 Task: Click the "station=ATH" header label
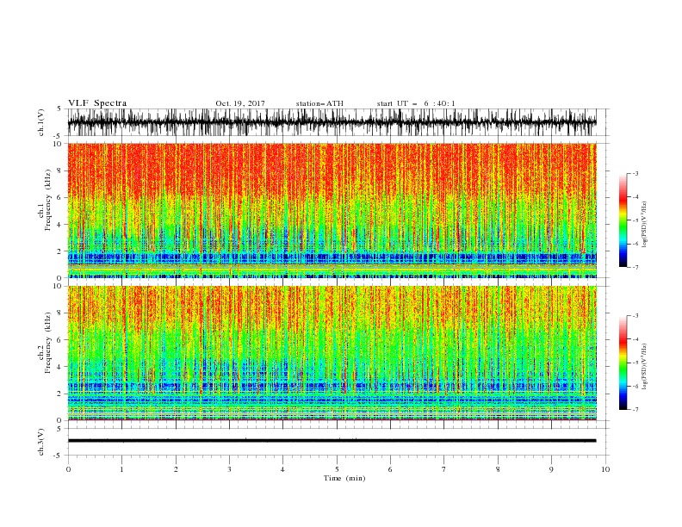tap(319, 103)
